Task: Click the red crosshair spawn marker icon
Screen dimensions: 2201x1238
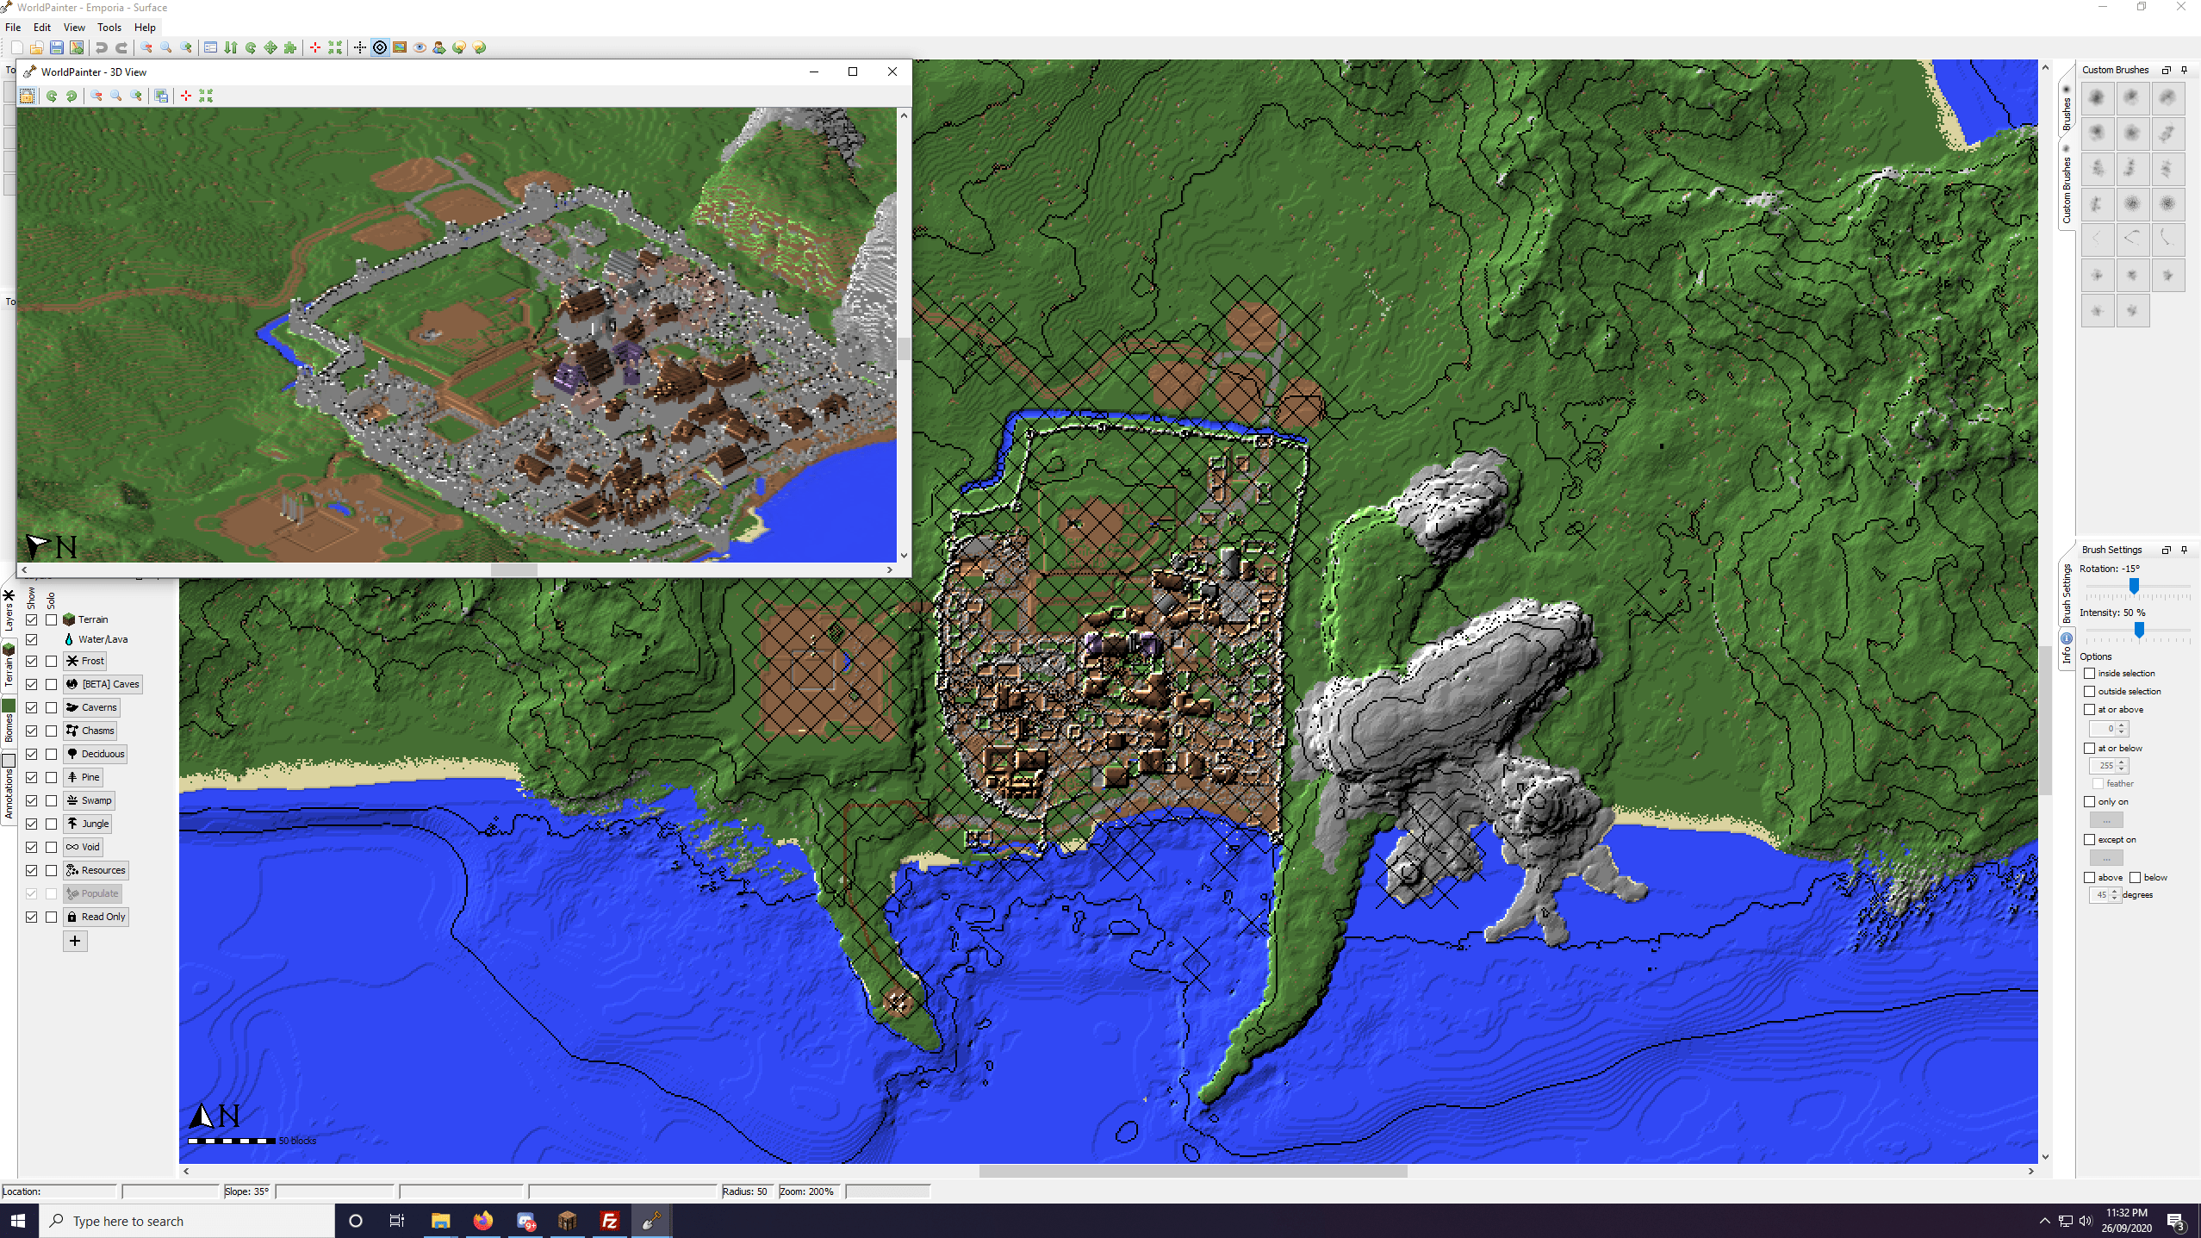Action: tap(315, 47)
